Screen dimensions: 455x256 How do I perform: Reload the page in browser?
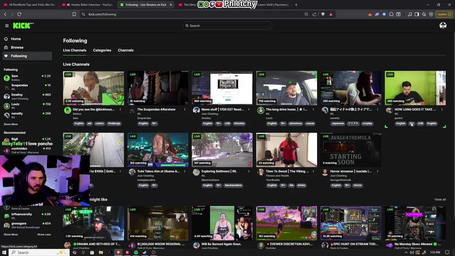coord(19,14)
